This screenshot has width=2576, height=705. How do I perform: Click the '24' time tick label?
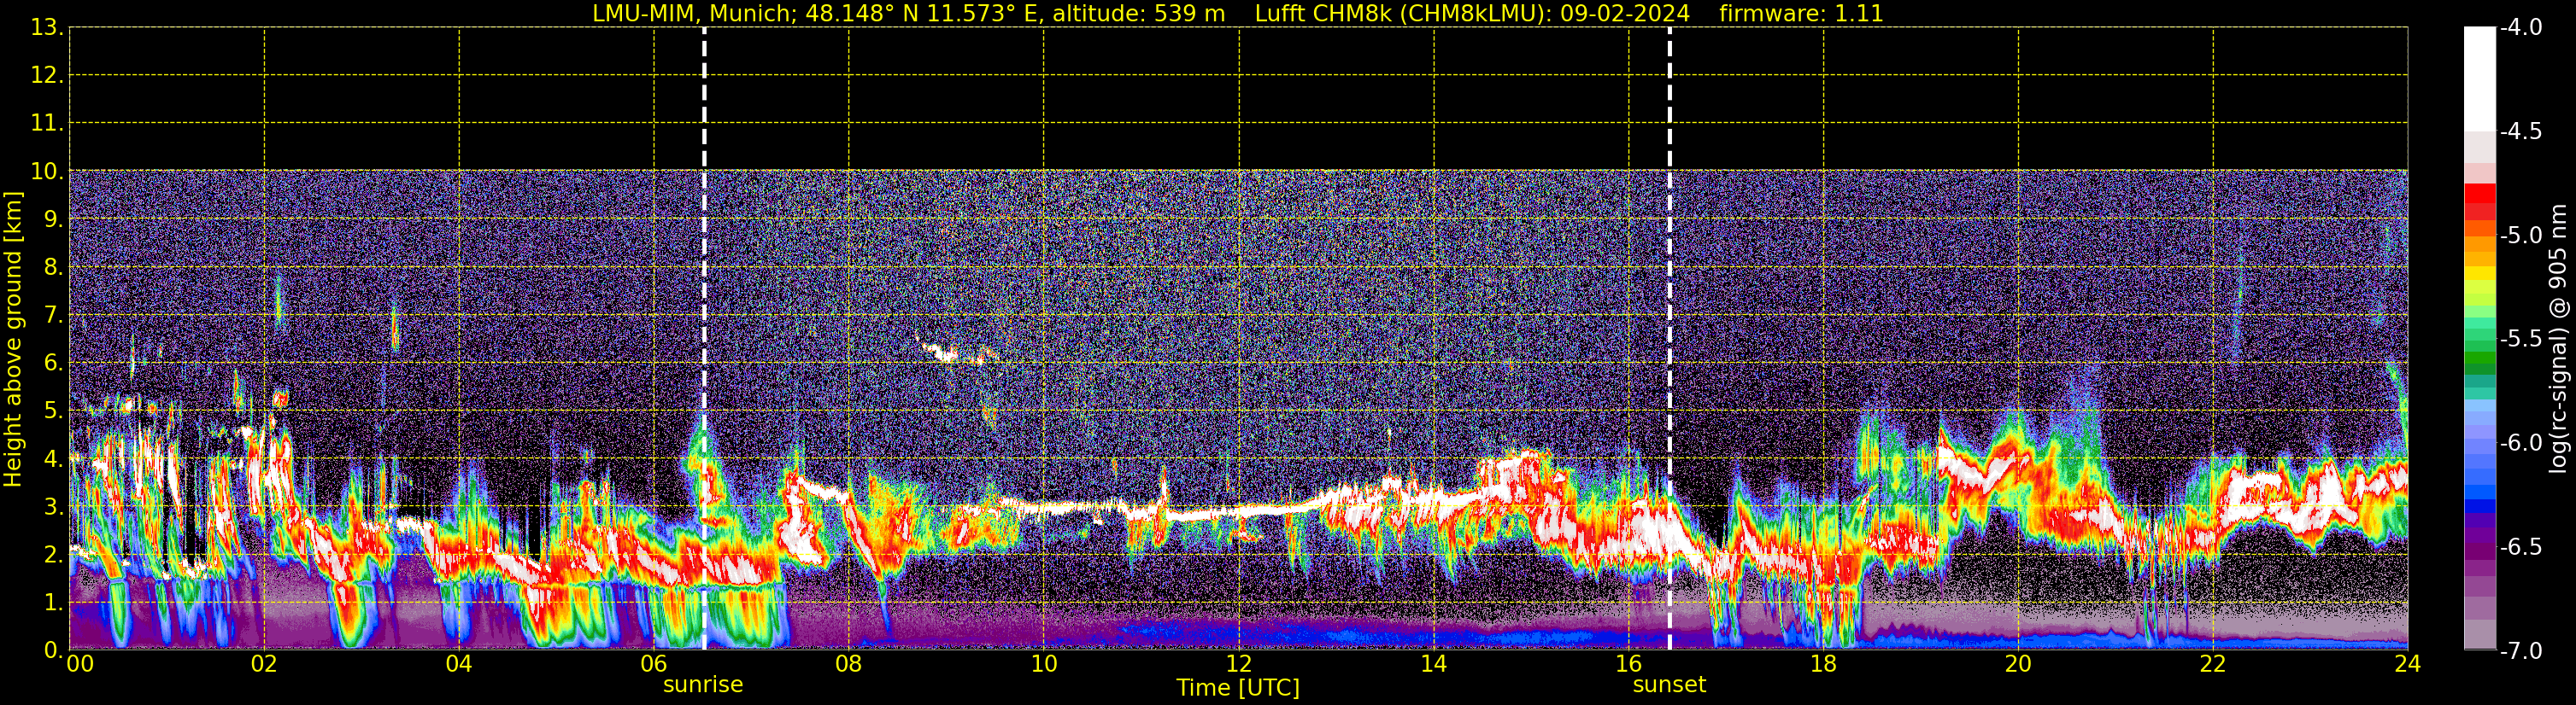point(2408,664)
